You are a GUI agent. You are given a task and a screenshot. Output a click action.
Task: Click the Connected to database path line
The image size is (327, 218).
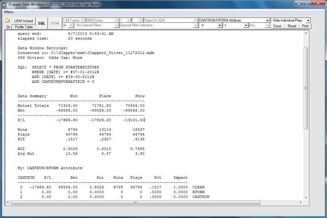pyautogui.click(x=86, y=53)
